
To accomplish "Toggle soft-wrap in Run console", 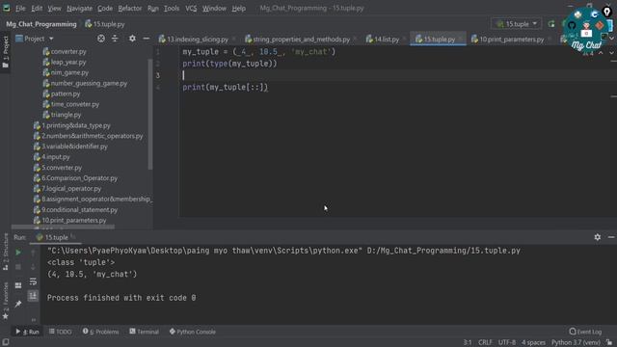I will [x=33, y=281].
